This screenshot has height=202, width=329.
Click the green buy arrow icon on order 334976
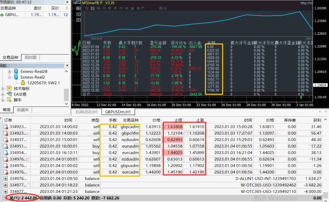click(x=6, y=178)
